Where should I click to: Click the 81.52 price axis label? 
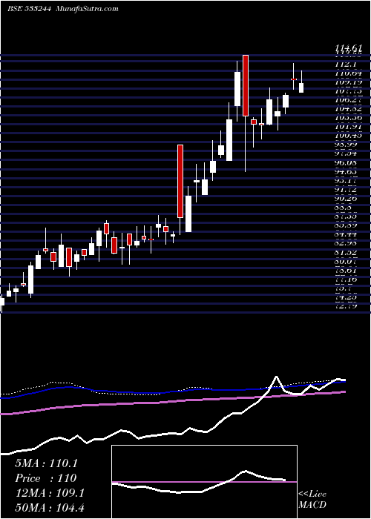coord(347,252)
